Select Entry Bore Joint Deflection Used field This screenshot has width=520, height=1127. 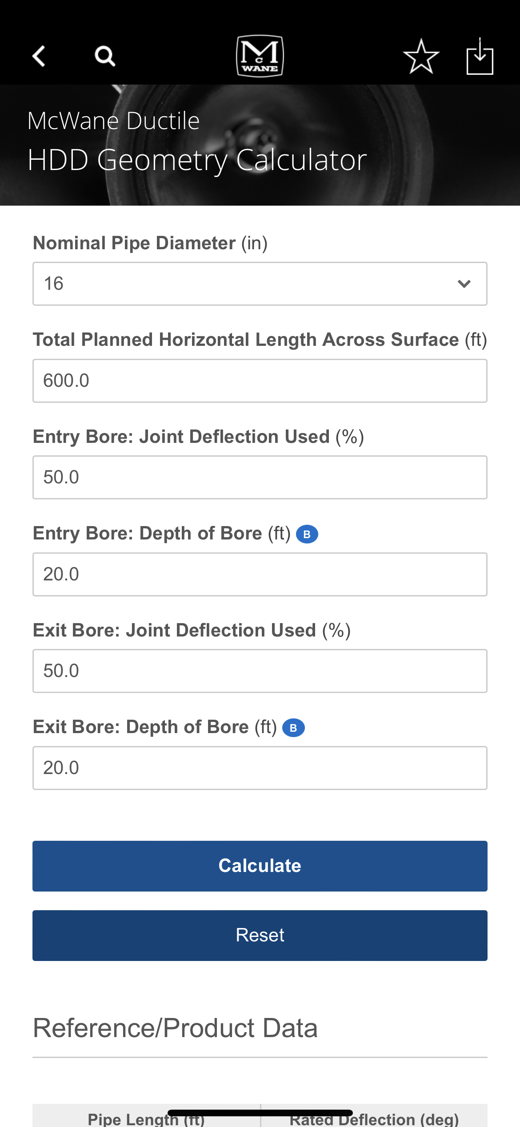(x=260, y=478)
